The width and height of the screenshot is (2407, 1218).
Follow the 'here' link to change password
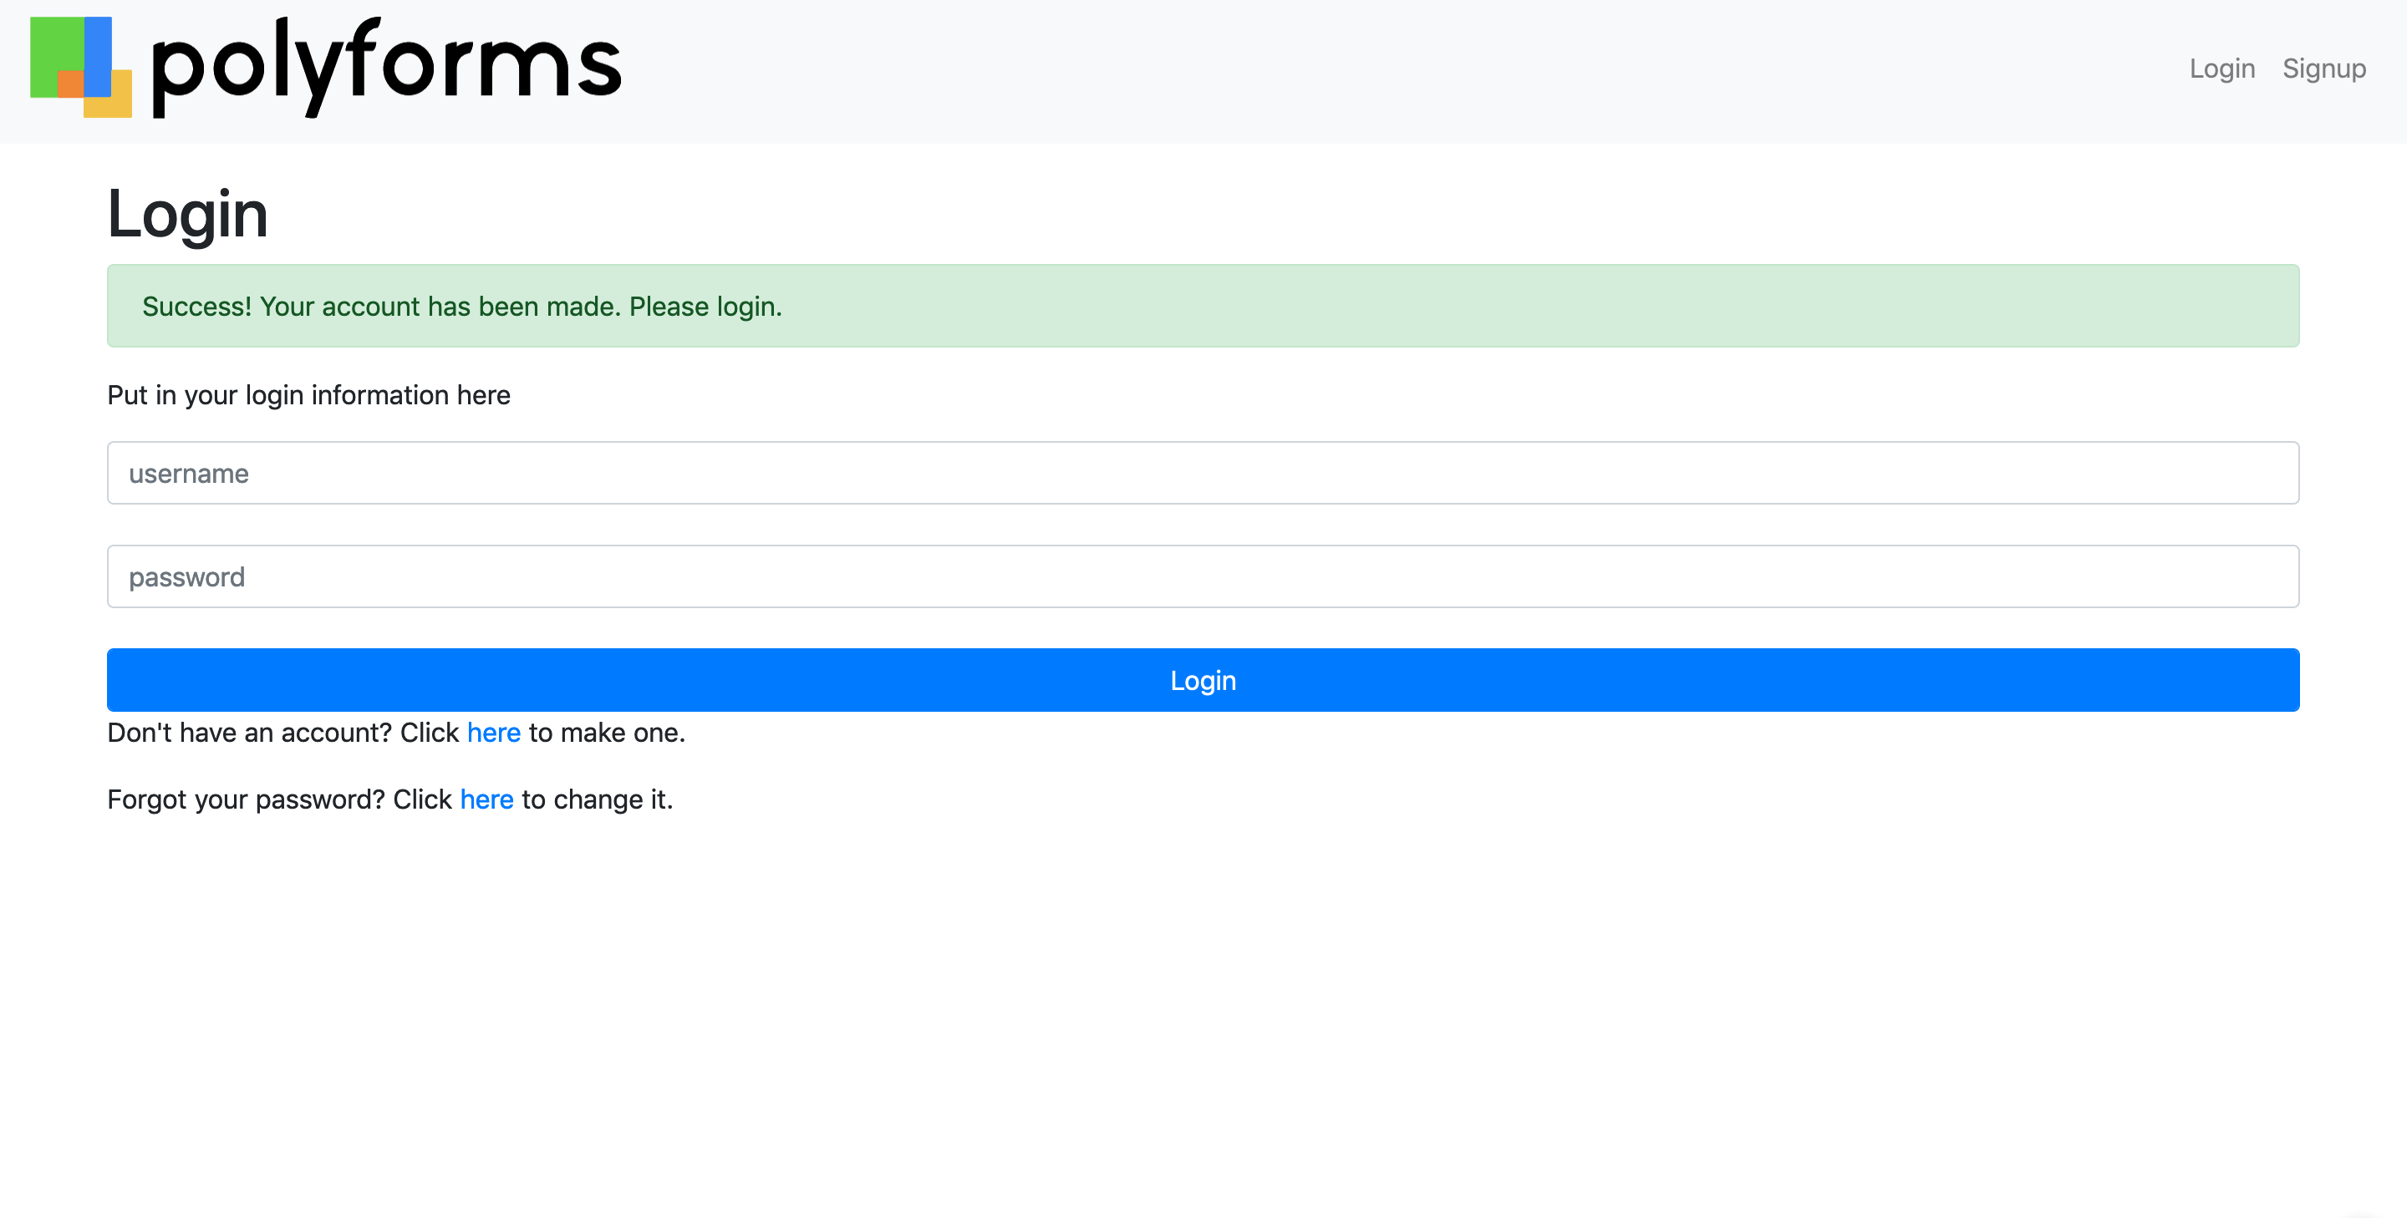486,799
